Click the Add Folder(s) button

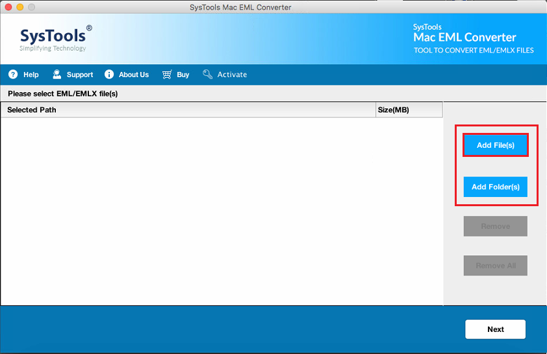tap(496, 187)
